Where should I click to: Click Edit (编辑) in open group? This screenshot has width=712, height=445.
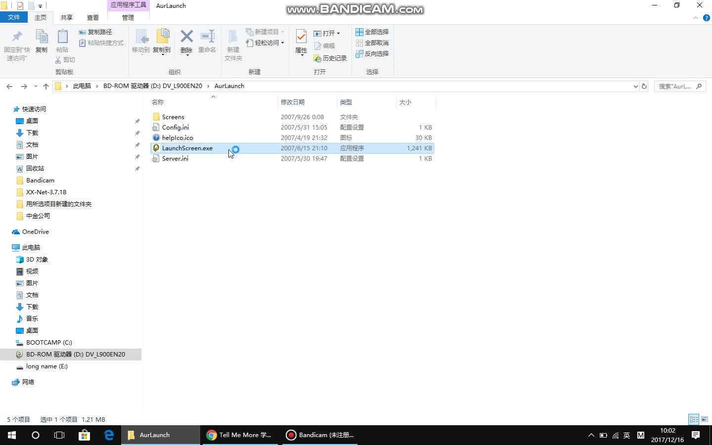[x=324, y=46]
